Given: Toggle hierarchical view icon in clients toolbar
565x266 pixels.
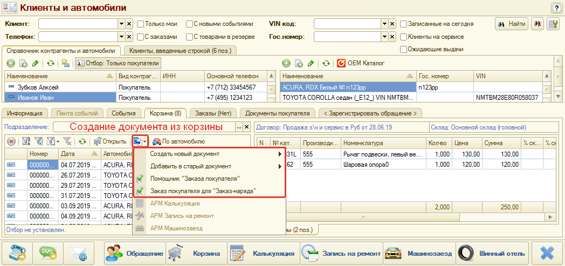Looking at the screenshot, I should pos(65,64).
